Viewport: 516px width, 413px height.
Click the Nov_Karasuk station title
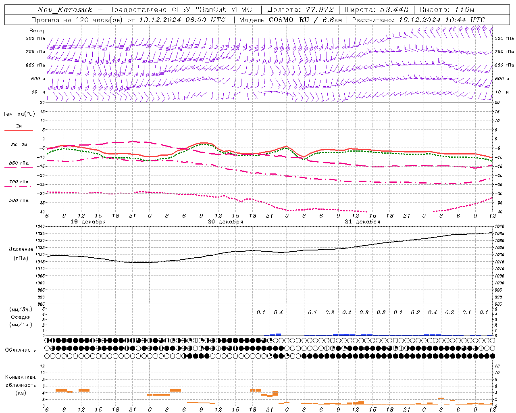pyautogui.click(x=64, y=10)
